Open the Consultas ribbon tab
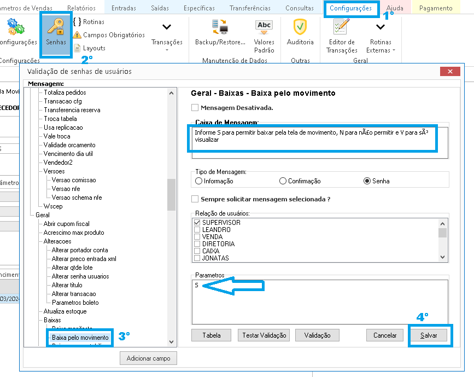The image size is (474, 377). click(x=300, y=8)
